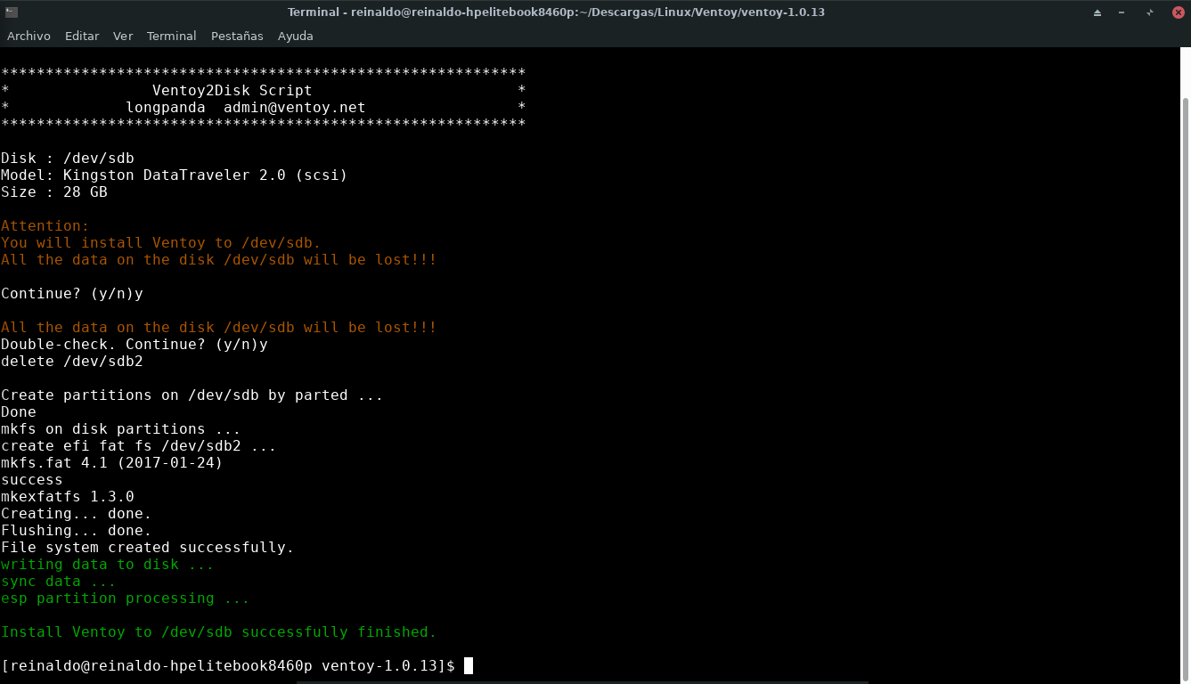Click 'Create partitions on /dev/sdb by parted' line
This screenshot has width=1191, height=684.
192,395
